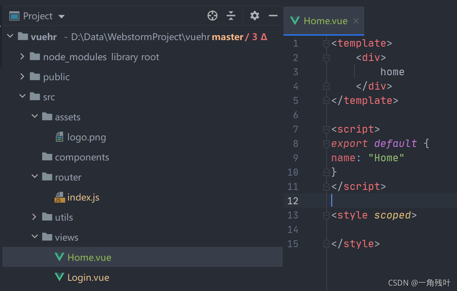Click the default keyword on line 8
Viewport: 457px width, 291px height.
pos(395,143)
